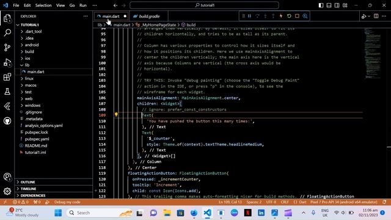Viewport: 391px width, 220px height.
Task: Click Ln 109 cursor position status item
Action: click(230, 202)
